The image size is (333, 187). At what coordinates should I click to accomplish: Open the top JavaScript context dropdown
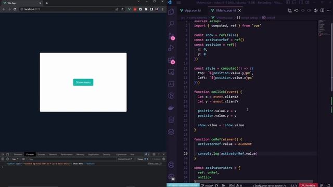pos(15,159)
